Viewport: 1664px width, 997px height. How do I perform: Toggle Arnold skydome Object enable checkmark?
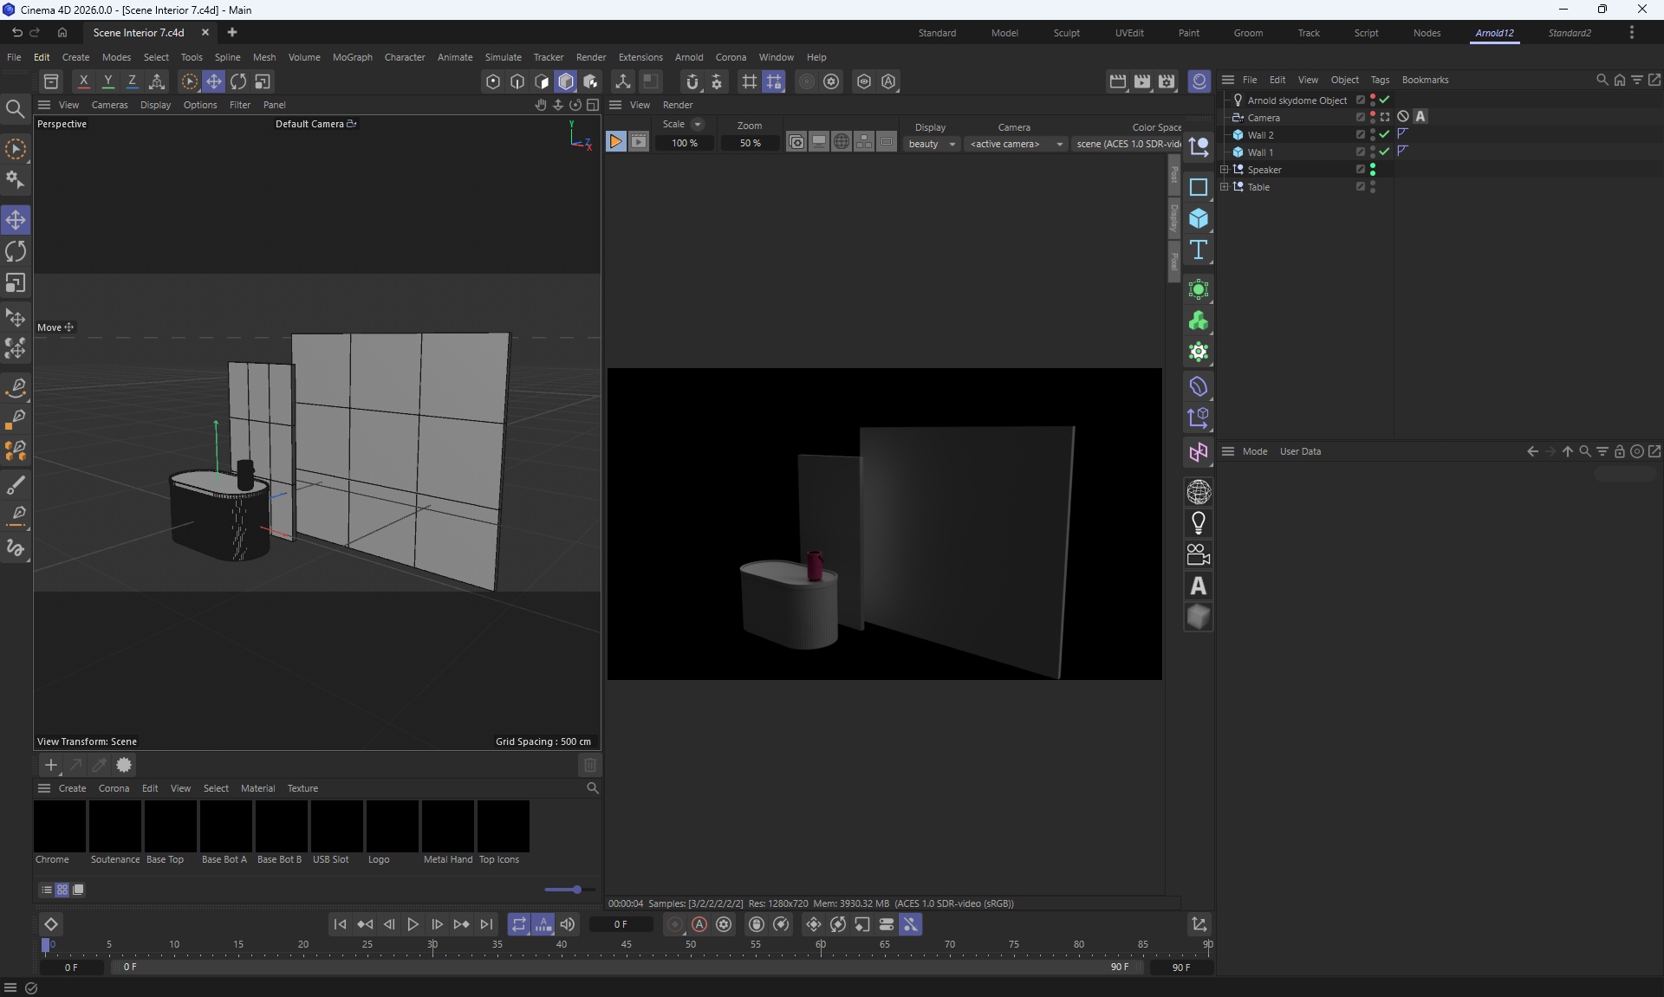1384,100
